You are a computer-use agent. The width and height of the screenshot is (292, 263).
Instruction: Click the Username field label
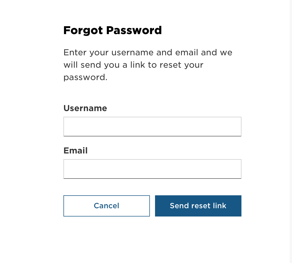(85, 108)
